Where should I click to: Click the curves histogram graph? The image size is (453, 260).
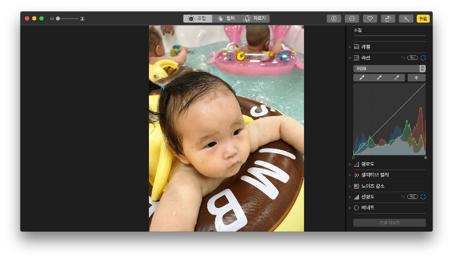click(390, 119)
